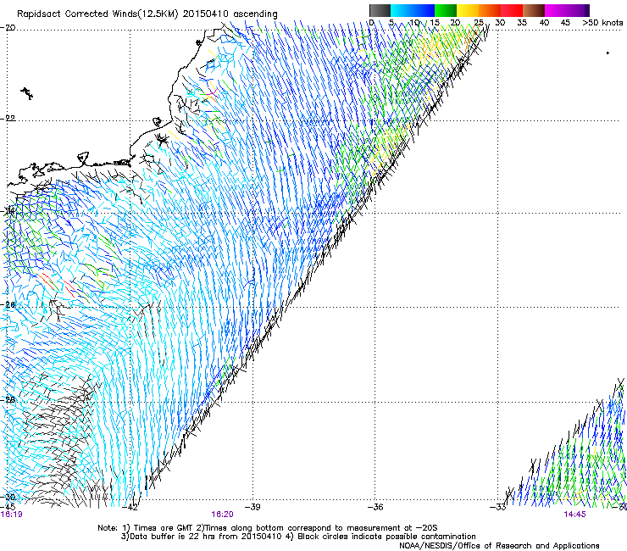Click the '-20' latitude label

click(x=8, y=27)
